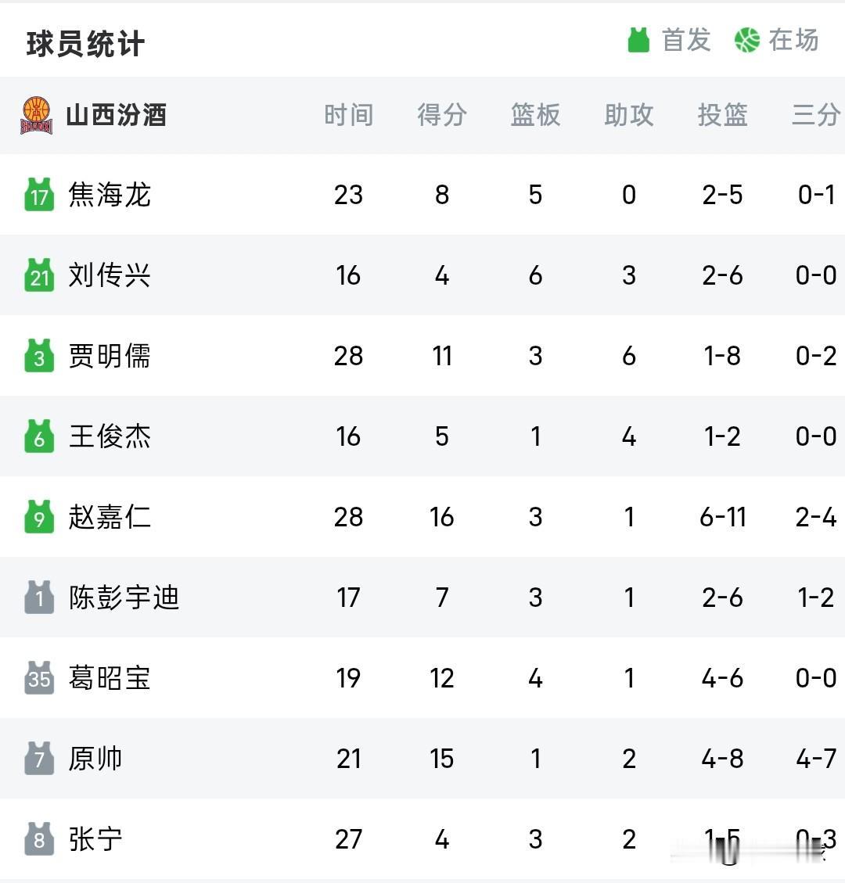Click the green 首发 starter legend icon
845x883 pixels.
pyautogui.click(x=638, y=40)
